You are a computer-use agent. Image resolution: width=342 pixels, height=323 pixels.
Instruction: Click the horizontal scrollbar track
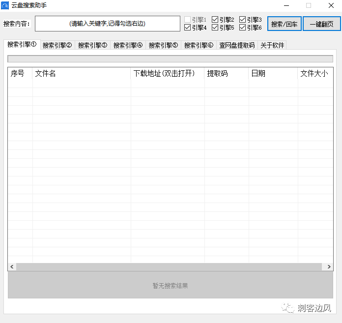pyautogui.click(x=169, y=266)
